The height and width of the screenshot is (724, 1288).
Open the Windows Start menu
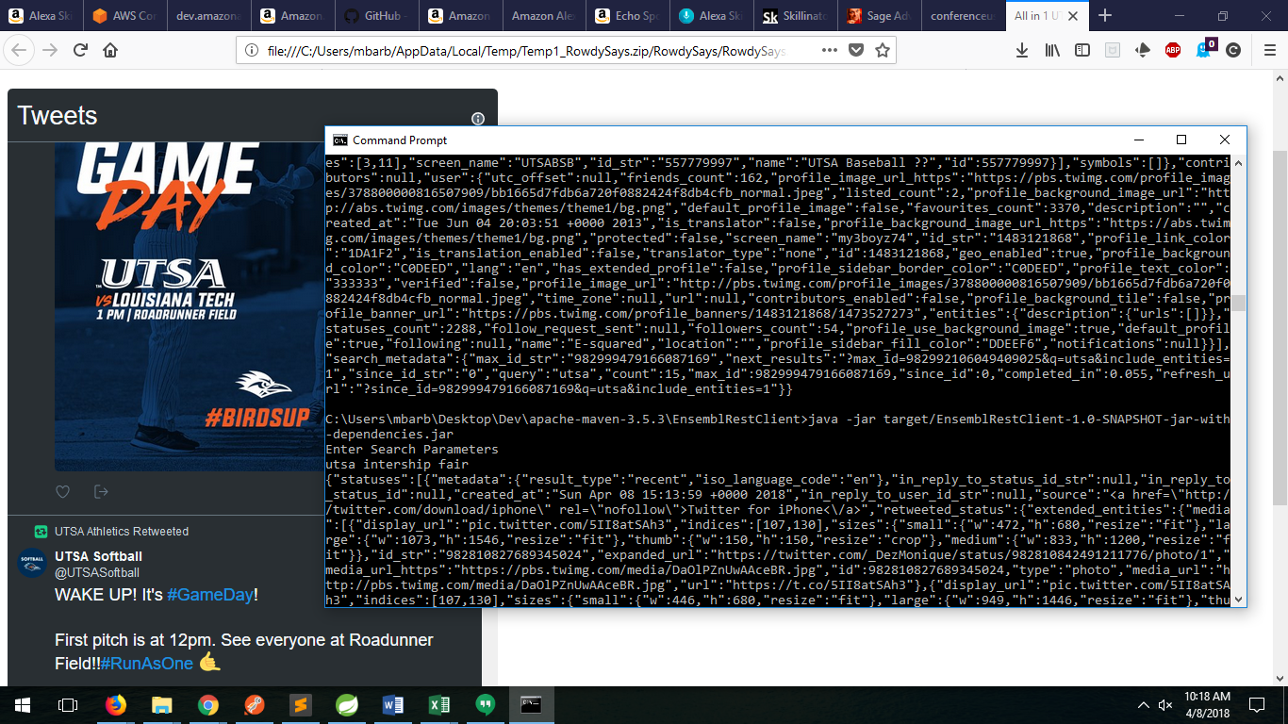pos(22,704)
